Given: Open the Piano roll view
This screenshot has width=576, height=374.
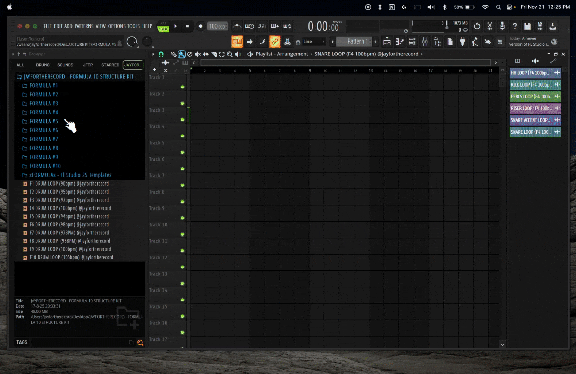Looking at the screenshot, I should 399,42.
